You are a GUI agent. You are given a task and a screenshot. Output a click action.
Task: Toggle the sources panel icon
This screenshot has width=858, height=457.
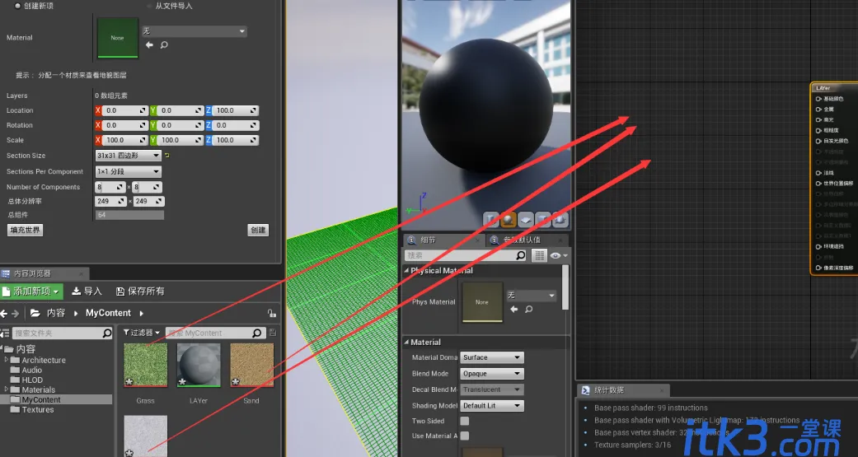5,333
